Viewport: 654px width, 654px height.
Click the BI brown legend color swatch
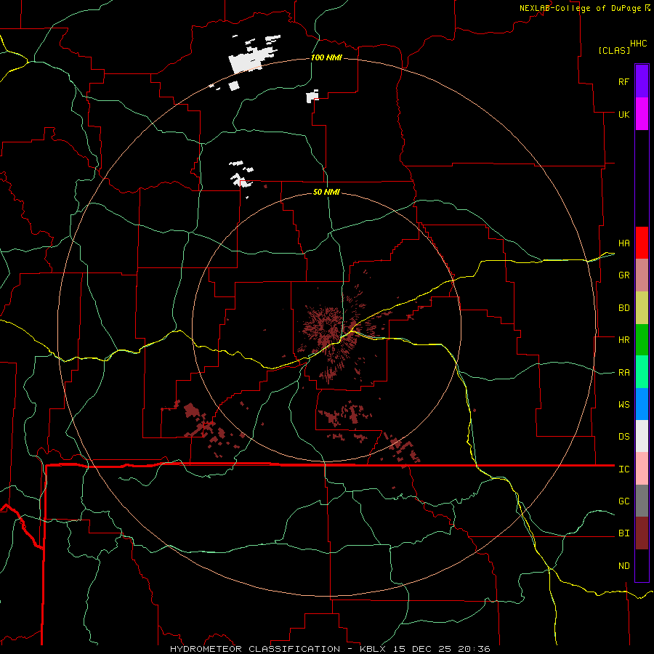[642, 533]
